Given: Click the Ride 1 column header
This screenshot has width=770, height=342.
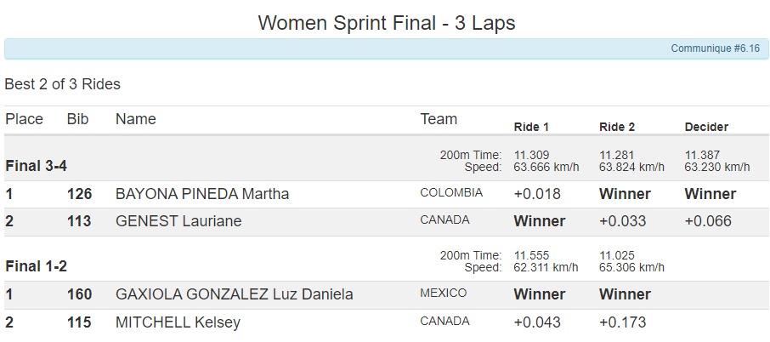Looking at the screenshot, I should (x=531, y=127).
